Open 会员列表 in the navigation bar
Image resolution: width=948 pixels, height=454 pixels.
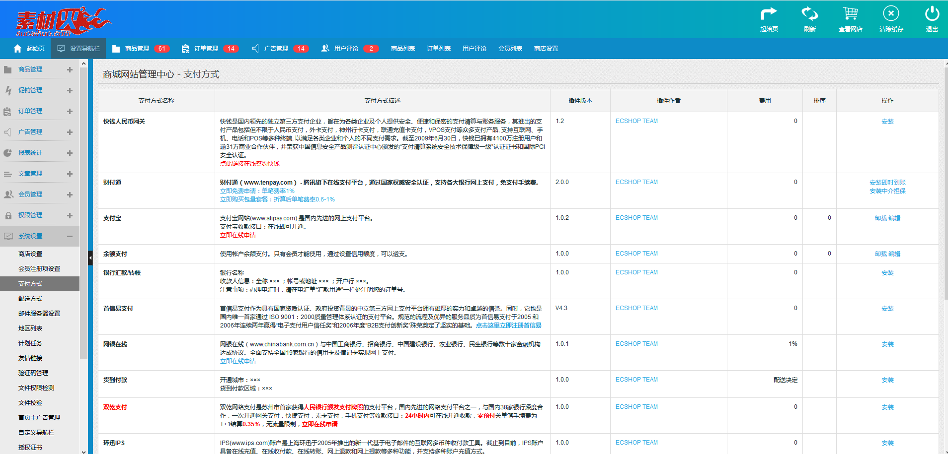click(510, 49)
